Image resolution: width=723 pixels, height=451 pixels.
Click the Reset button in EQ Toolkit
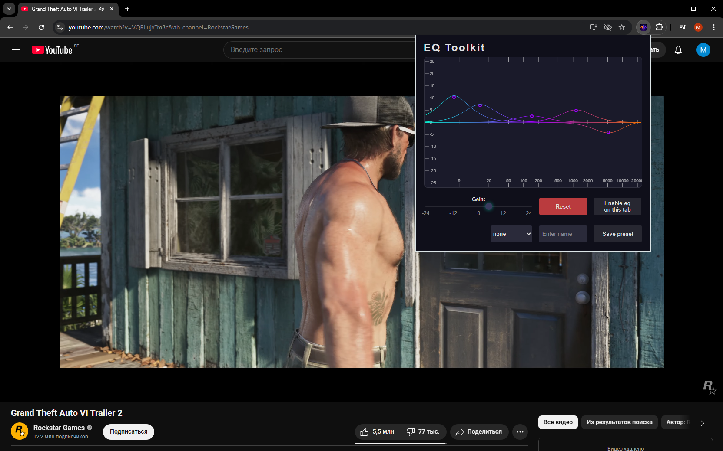(563, 206)
